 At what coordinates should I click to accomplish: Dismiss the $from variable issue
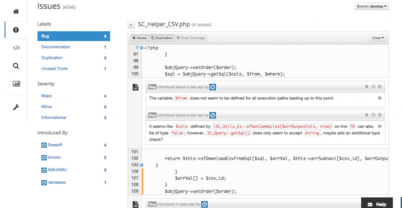pyautogui.click(x=380, y=87)
